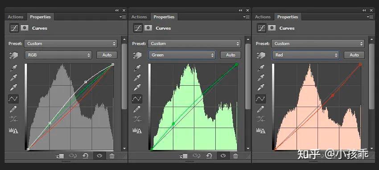Select Properties tab in Green panel

point(164,17)
